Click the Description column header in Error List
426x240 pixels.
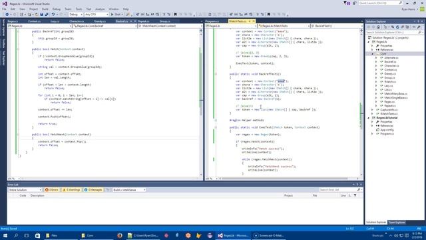(37, 195)
